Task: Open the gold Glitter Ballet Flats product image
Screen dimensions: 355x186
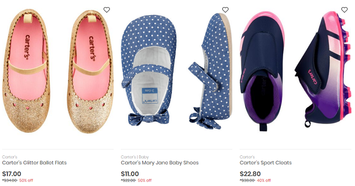Action: pos(58,71)
